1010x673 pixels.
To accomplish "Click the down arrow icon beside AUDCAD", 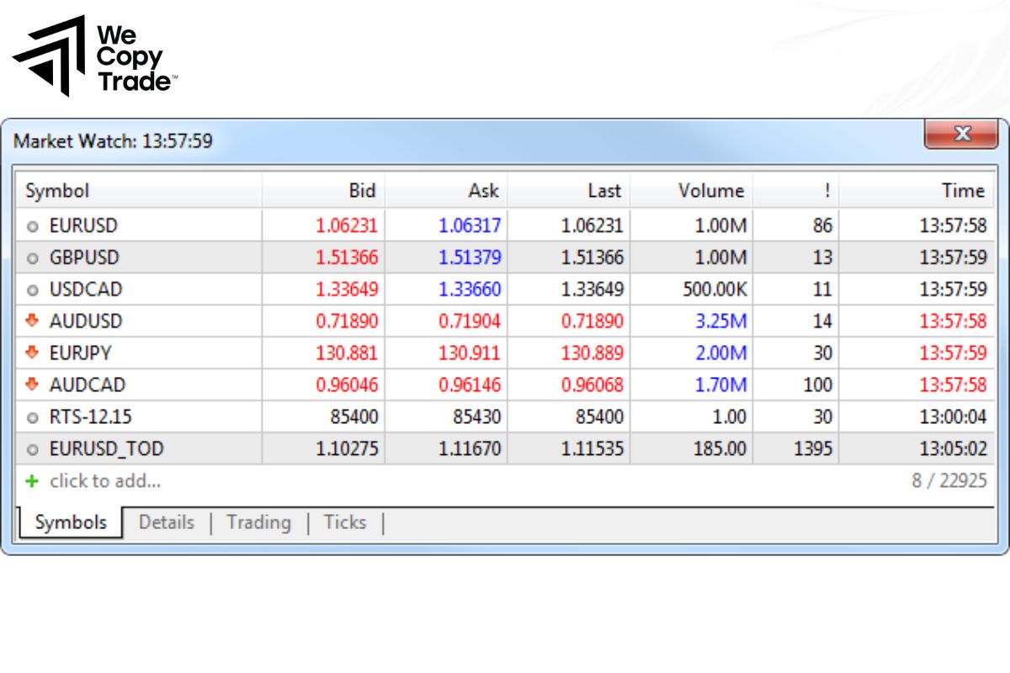I will pos(33,384).
